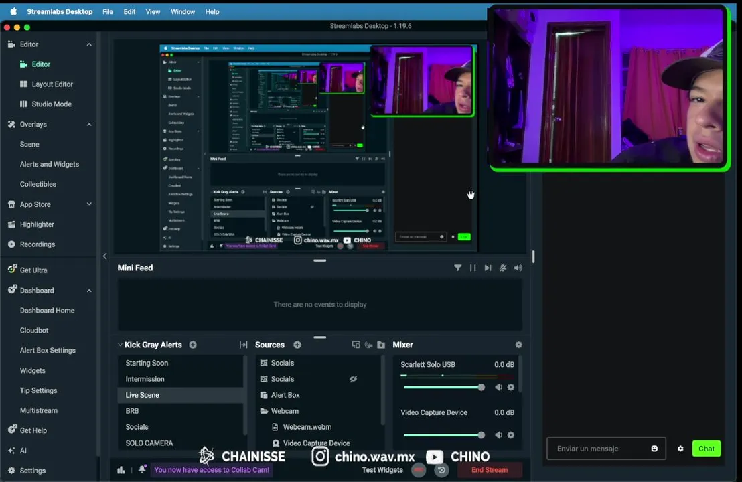This screenshot has width=742, height=482.
Task: Open scene transitions icon beside Sources
Action: [243, 345]
